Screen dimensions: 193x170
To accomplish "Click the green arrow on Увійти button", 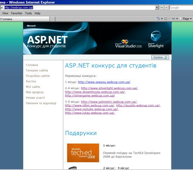I will (x=166, y=57).
